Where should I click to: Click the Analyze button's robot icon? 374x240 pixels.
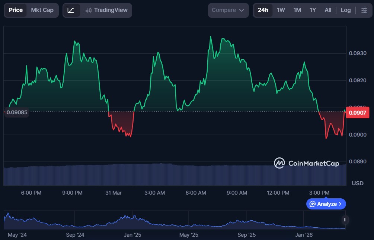coord(313,204)
